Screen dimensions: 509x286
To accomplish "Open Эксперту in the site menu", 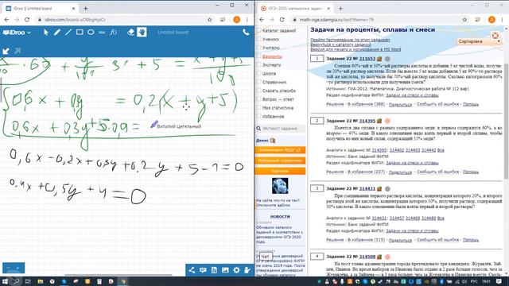I will (x=271, y=65).
